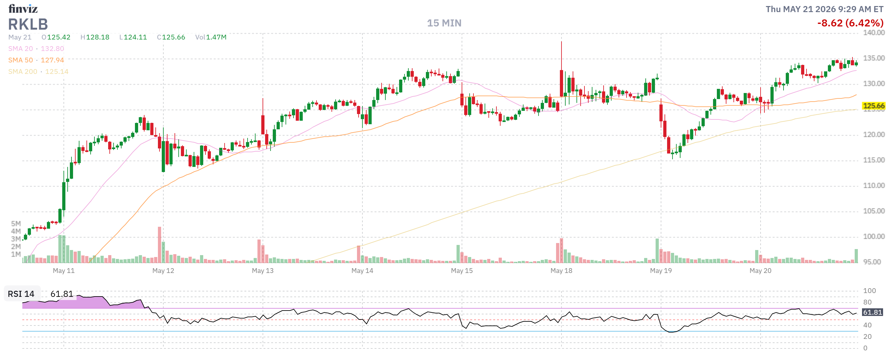
Task: Click the RKLB ticker symbol
Action: (x=28, y=24)
